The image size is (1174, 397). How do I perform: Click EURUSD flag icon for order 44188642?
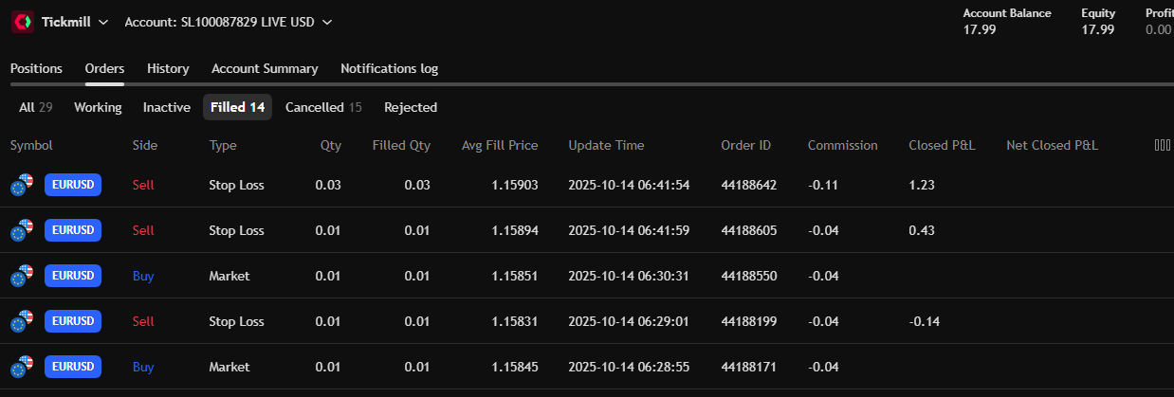[22, 185]
